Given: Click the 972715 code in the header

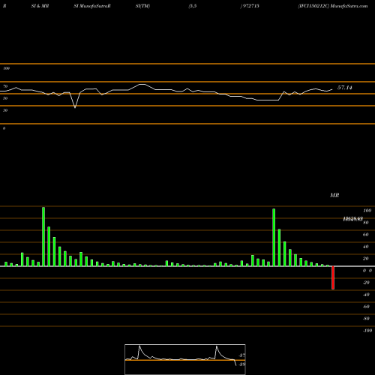Looking at the screenshot, I should (250, 6).
